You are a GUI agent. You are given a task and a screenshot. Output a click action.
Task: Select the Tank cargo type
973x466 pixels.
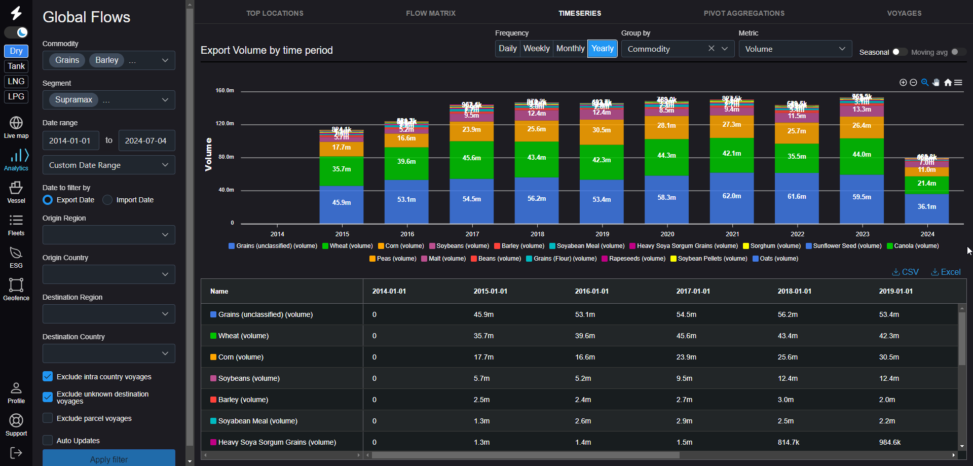click(16, 66)
